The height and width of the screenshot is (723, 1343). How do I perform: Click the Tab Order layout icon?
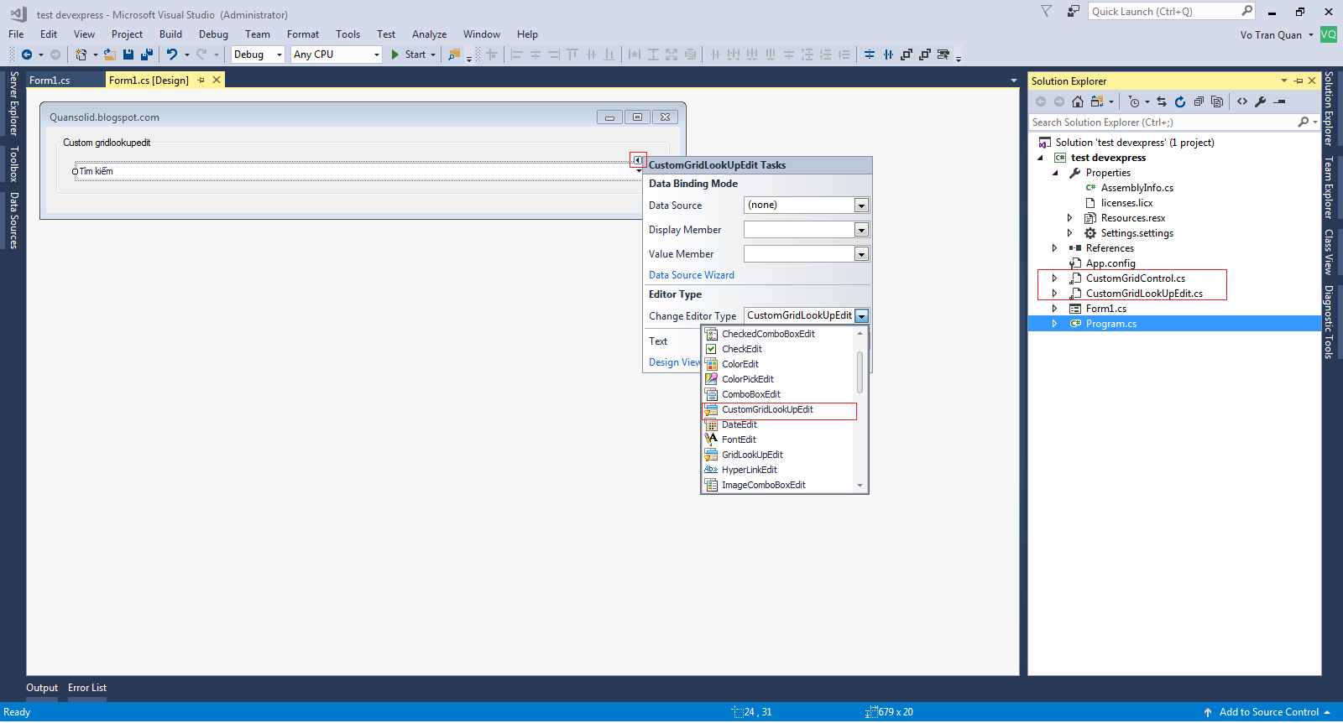943,55
